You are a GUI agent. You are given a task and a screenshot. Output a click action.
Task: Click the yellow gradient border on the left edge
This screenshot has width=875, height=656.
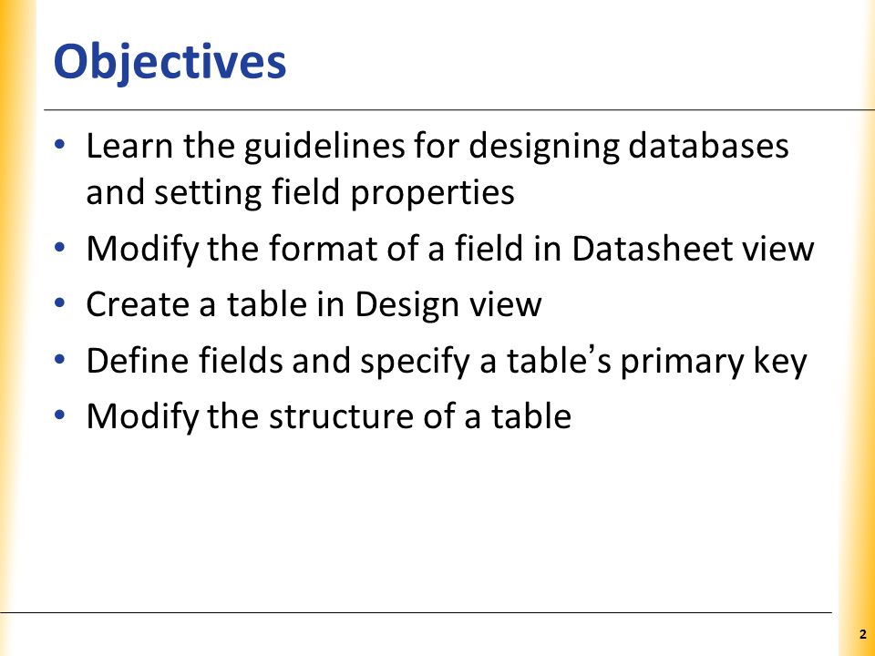click(18, 328)
